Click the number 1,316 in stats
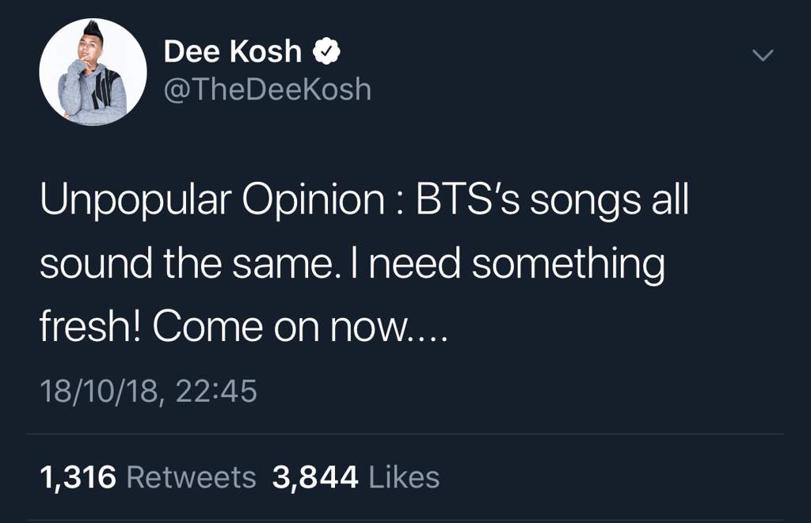The image size is (811, 523). pyautogui.click(x=78, y=477)
